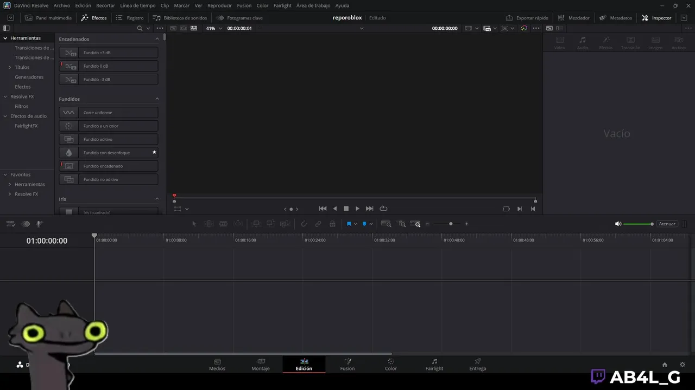The width and height of the screenshot is (695, 390).
Task: Click the overwrite clip icon
Action: [270, 224]
